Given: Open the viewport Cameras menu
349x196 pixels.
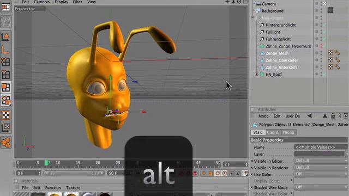Looking at the screenshot, I should 42,2.
